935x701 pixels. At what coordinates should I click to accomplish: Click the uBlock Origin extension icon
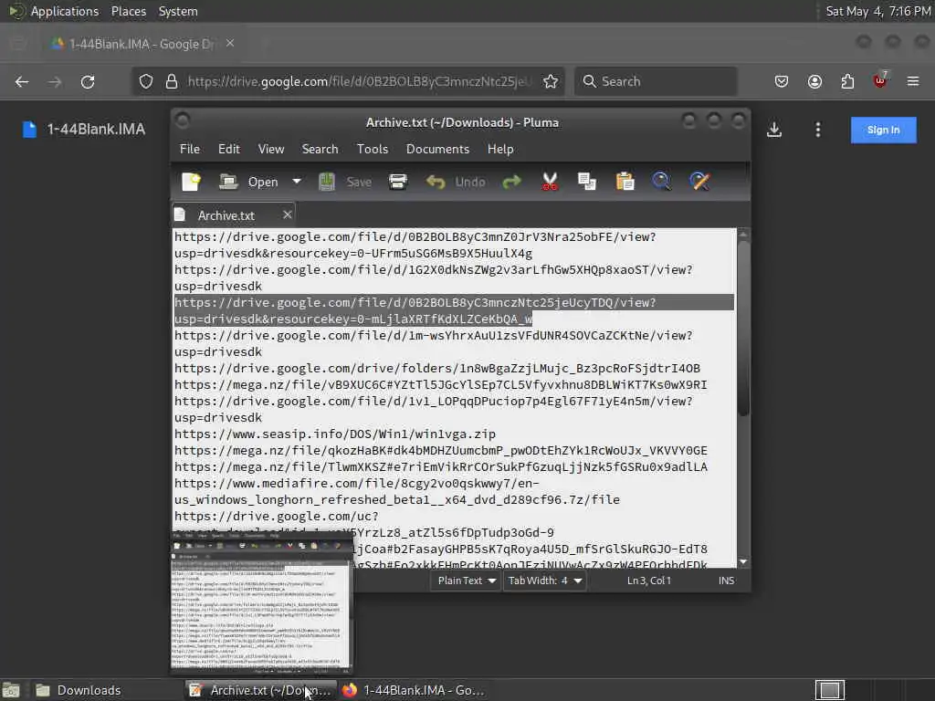[x=880, y=80]
